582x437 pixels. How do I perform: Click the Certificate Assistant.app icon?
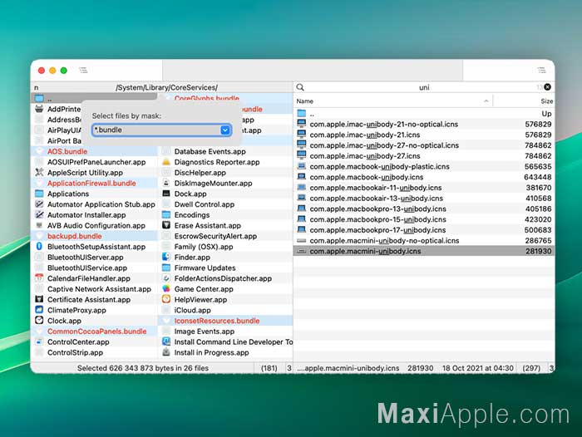click(x=39, y=299)
